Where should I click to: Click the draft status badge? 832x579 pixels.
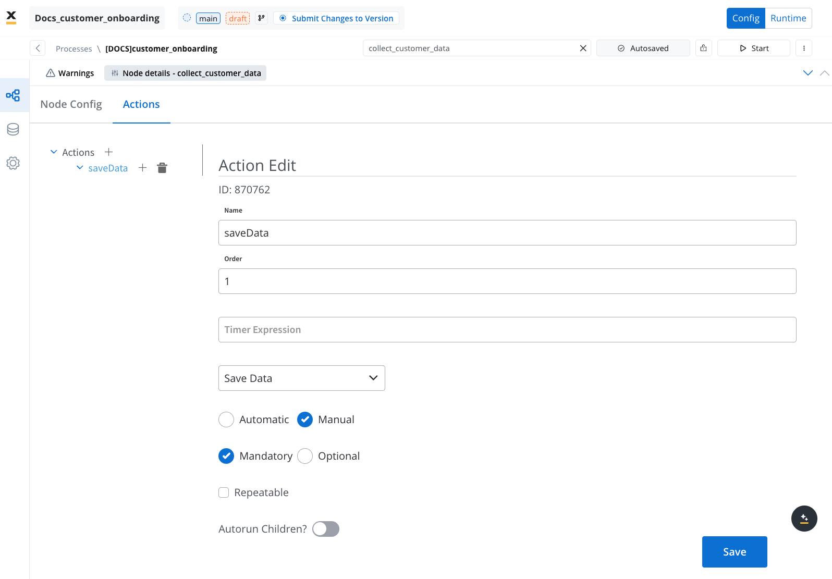[x=238, y=18]
